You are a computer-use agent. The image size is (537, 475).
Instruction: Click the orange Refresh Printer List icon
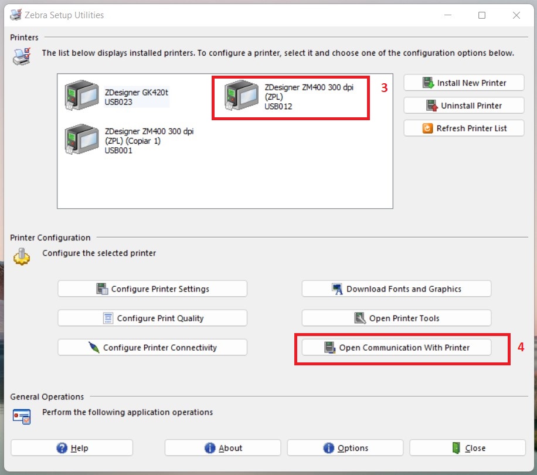coord(427,128)
